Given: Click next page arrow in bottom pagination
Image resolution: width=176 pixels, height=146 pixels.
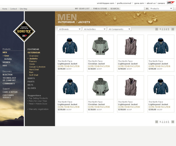Looking at the screenshot, I should click(173, 122).
